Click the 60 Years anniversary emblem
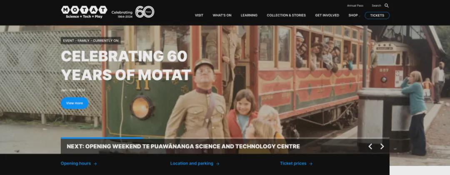Viewport: 450px width, 175px height. pos(145,12)
